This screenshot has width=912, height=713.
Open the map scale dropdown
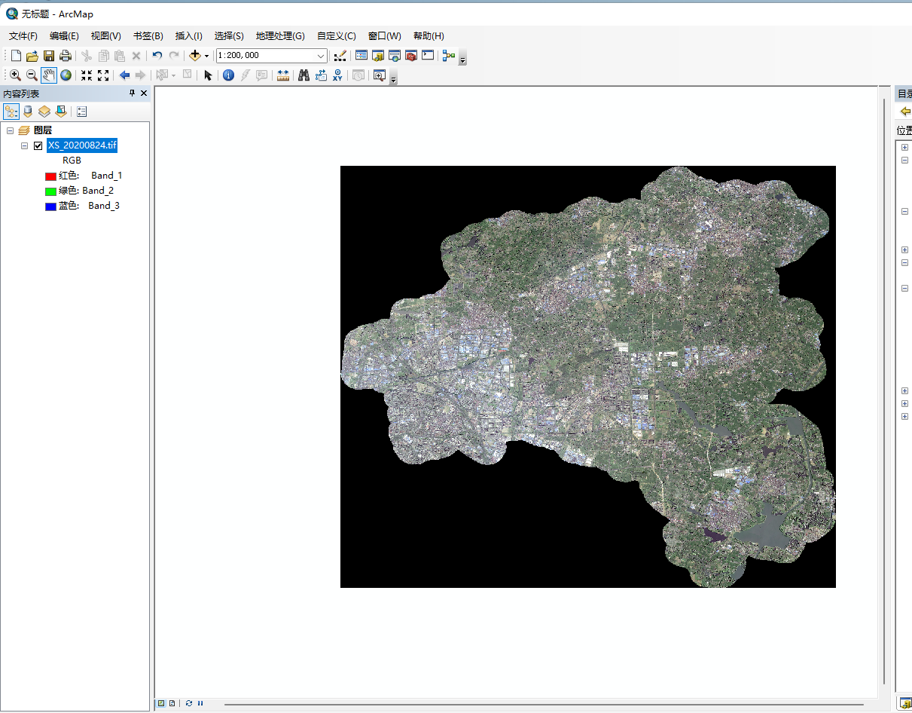point(321,56)
